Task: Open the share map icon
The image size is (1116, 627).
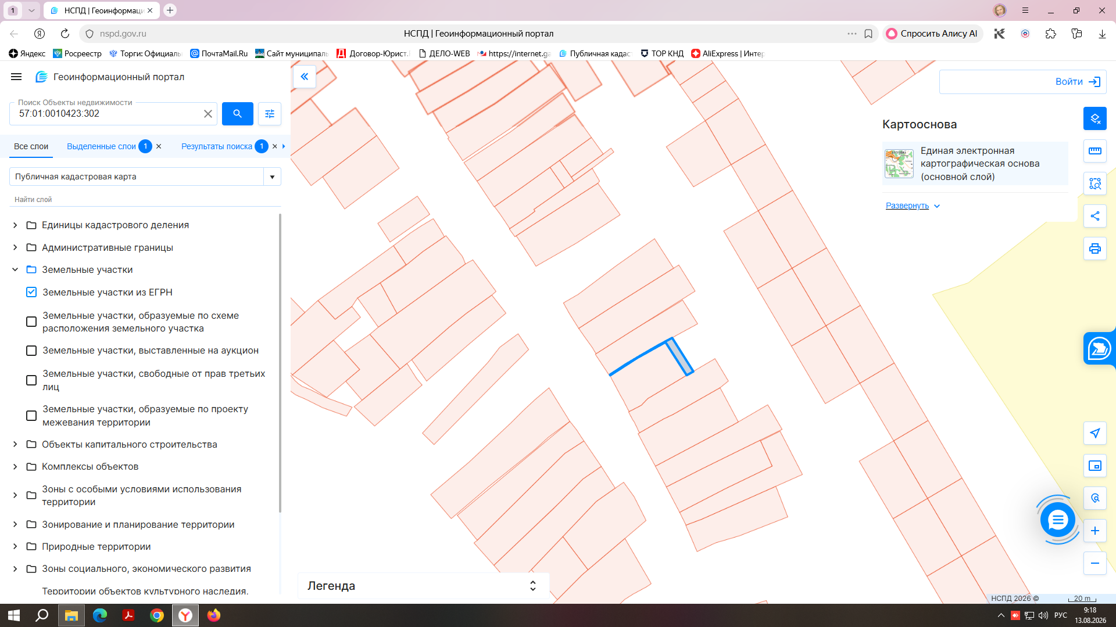Action: point(1095,216)
